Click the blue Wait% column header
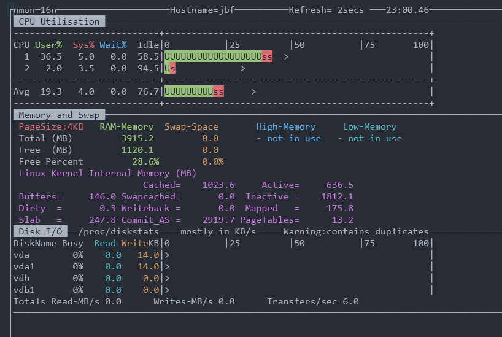 coord(113,45)
